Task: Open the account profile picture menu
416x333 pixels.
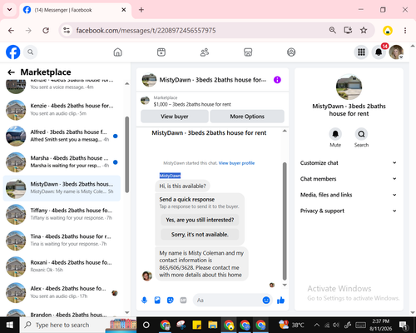Action: point(396,52)
